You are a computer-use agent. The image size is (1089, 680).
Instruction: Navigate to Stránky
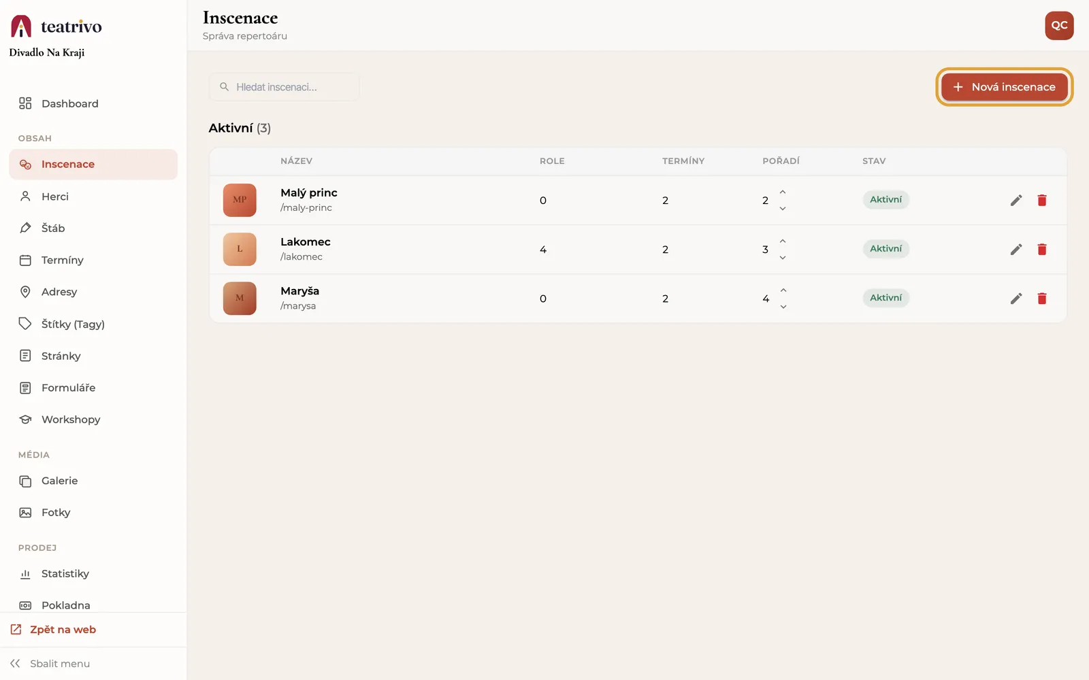[x=93, y=356]
